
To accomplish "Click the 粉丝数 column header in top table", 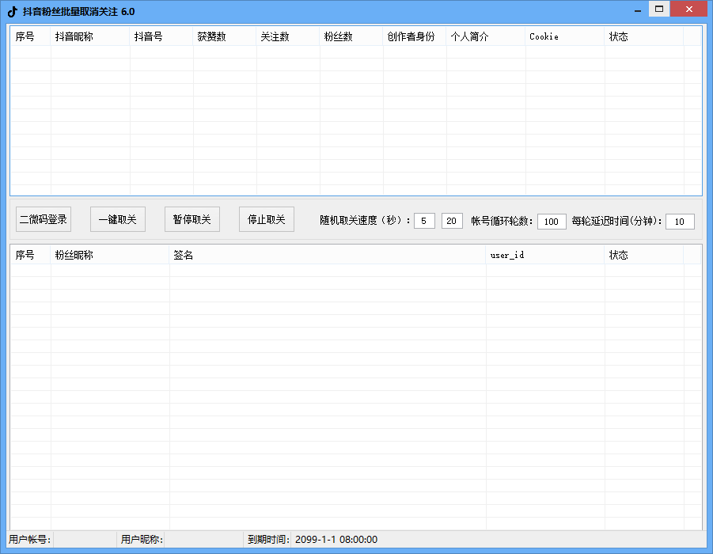I will (x=351, y=36).
